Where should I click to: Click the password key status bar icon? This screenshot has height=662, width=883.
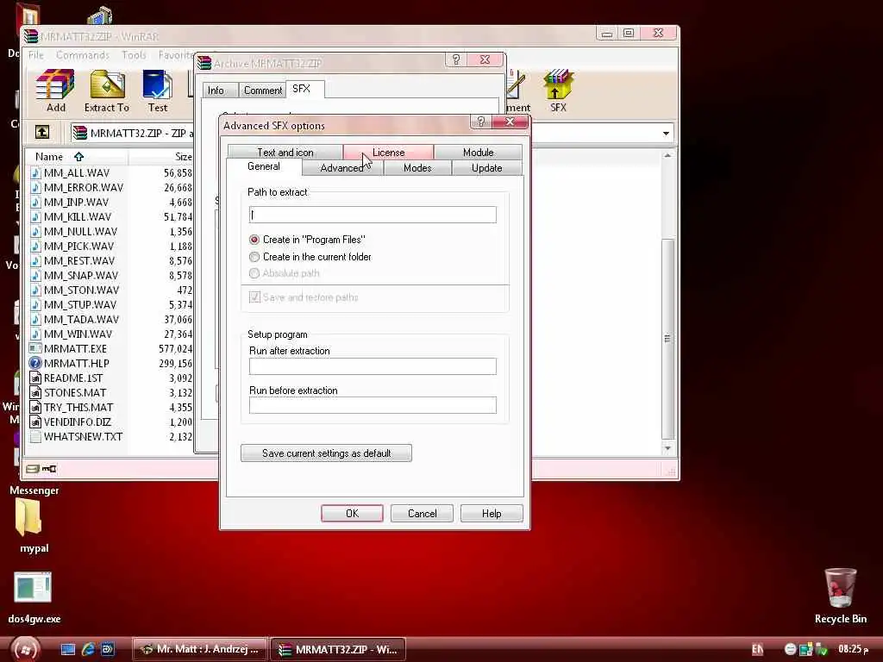pyautogui.click(x=49, y=468)
